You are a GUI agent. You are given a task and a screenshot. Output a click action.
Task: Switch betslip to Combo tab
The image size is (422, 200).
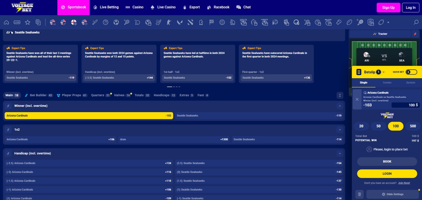coord(387,83)
